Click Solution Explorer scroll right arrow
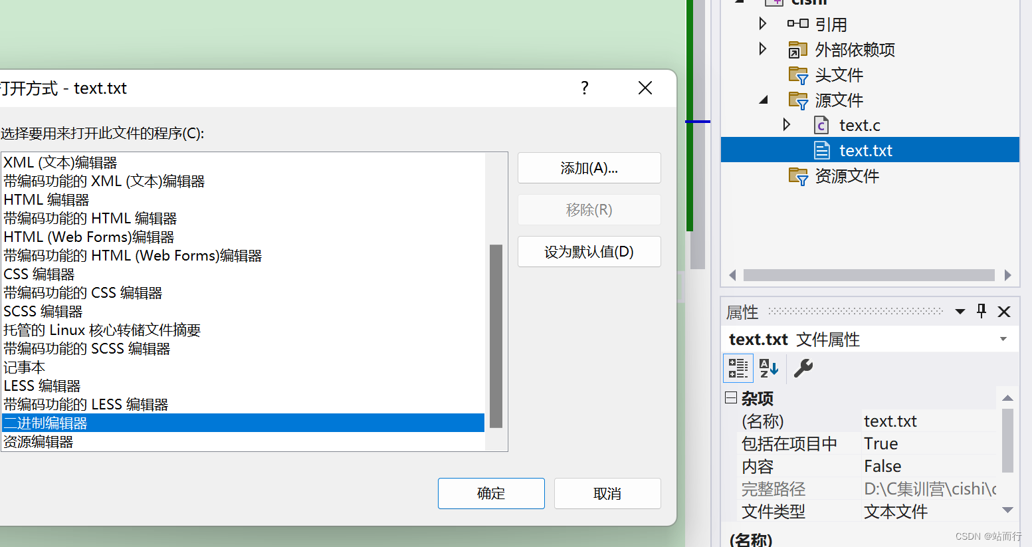This screenshot has height=547, width=1032. (x=1007, y=275)
